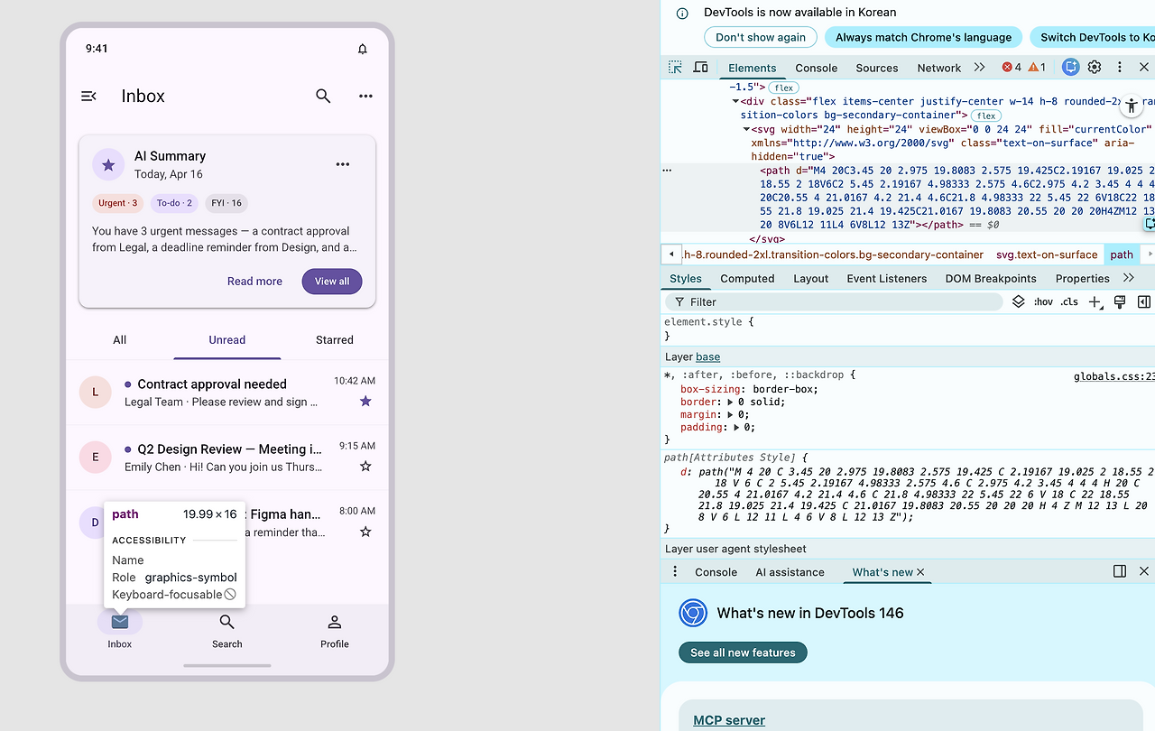Click Don't show again button
Image resolution: width=1155 pixels, height=731 pixels.
pos(761,37)
